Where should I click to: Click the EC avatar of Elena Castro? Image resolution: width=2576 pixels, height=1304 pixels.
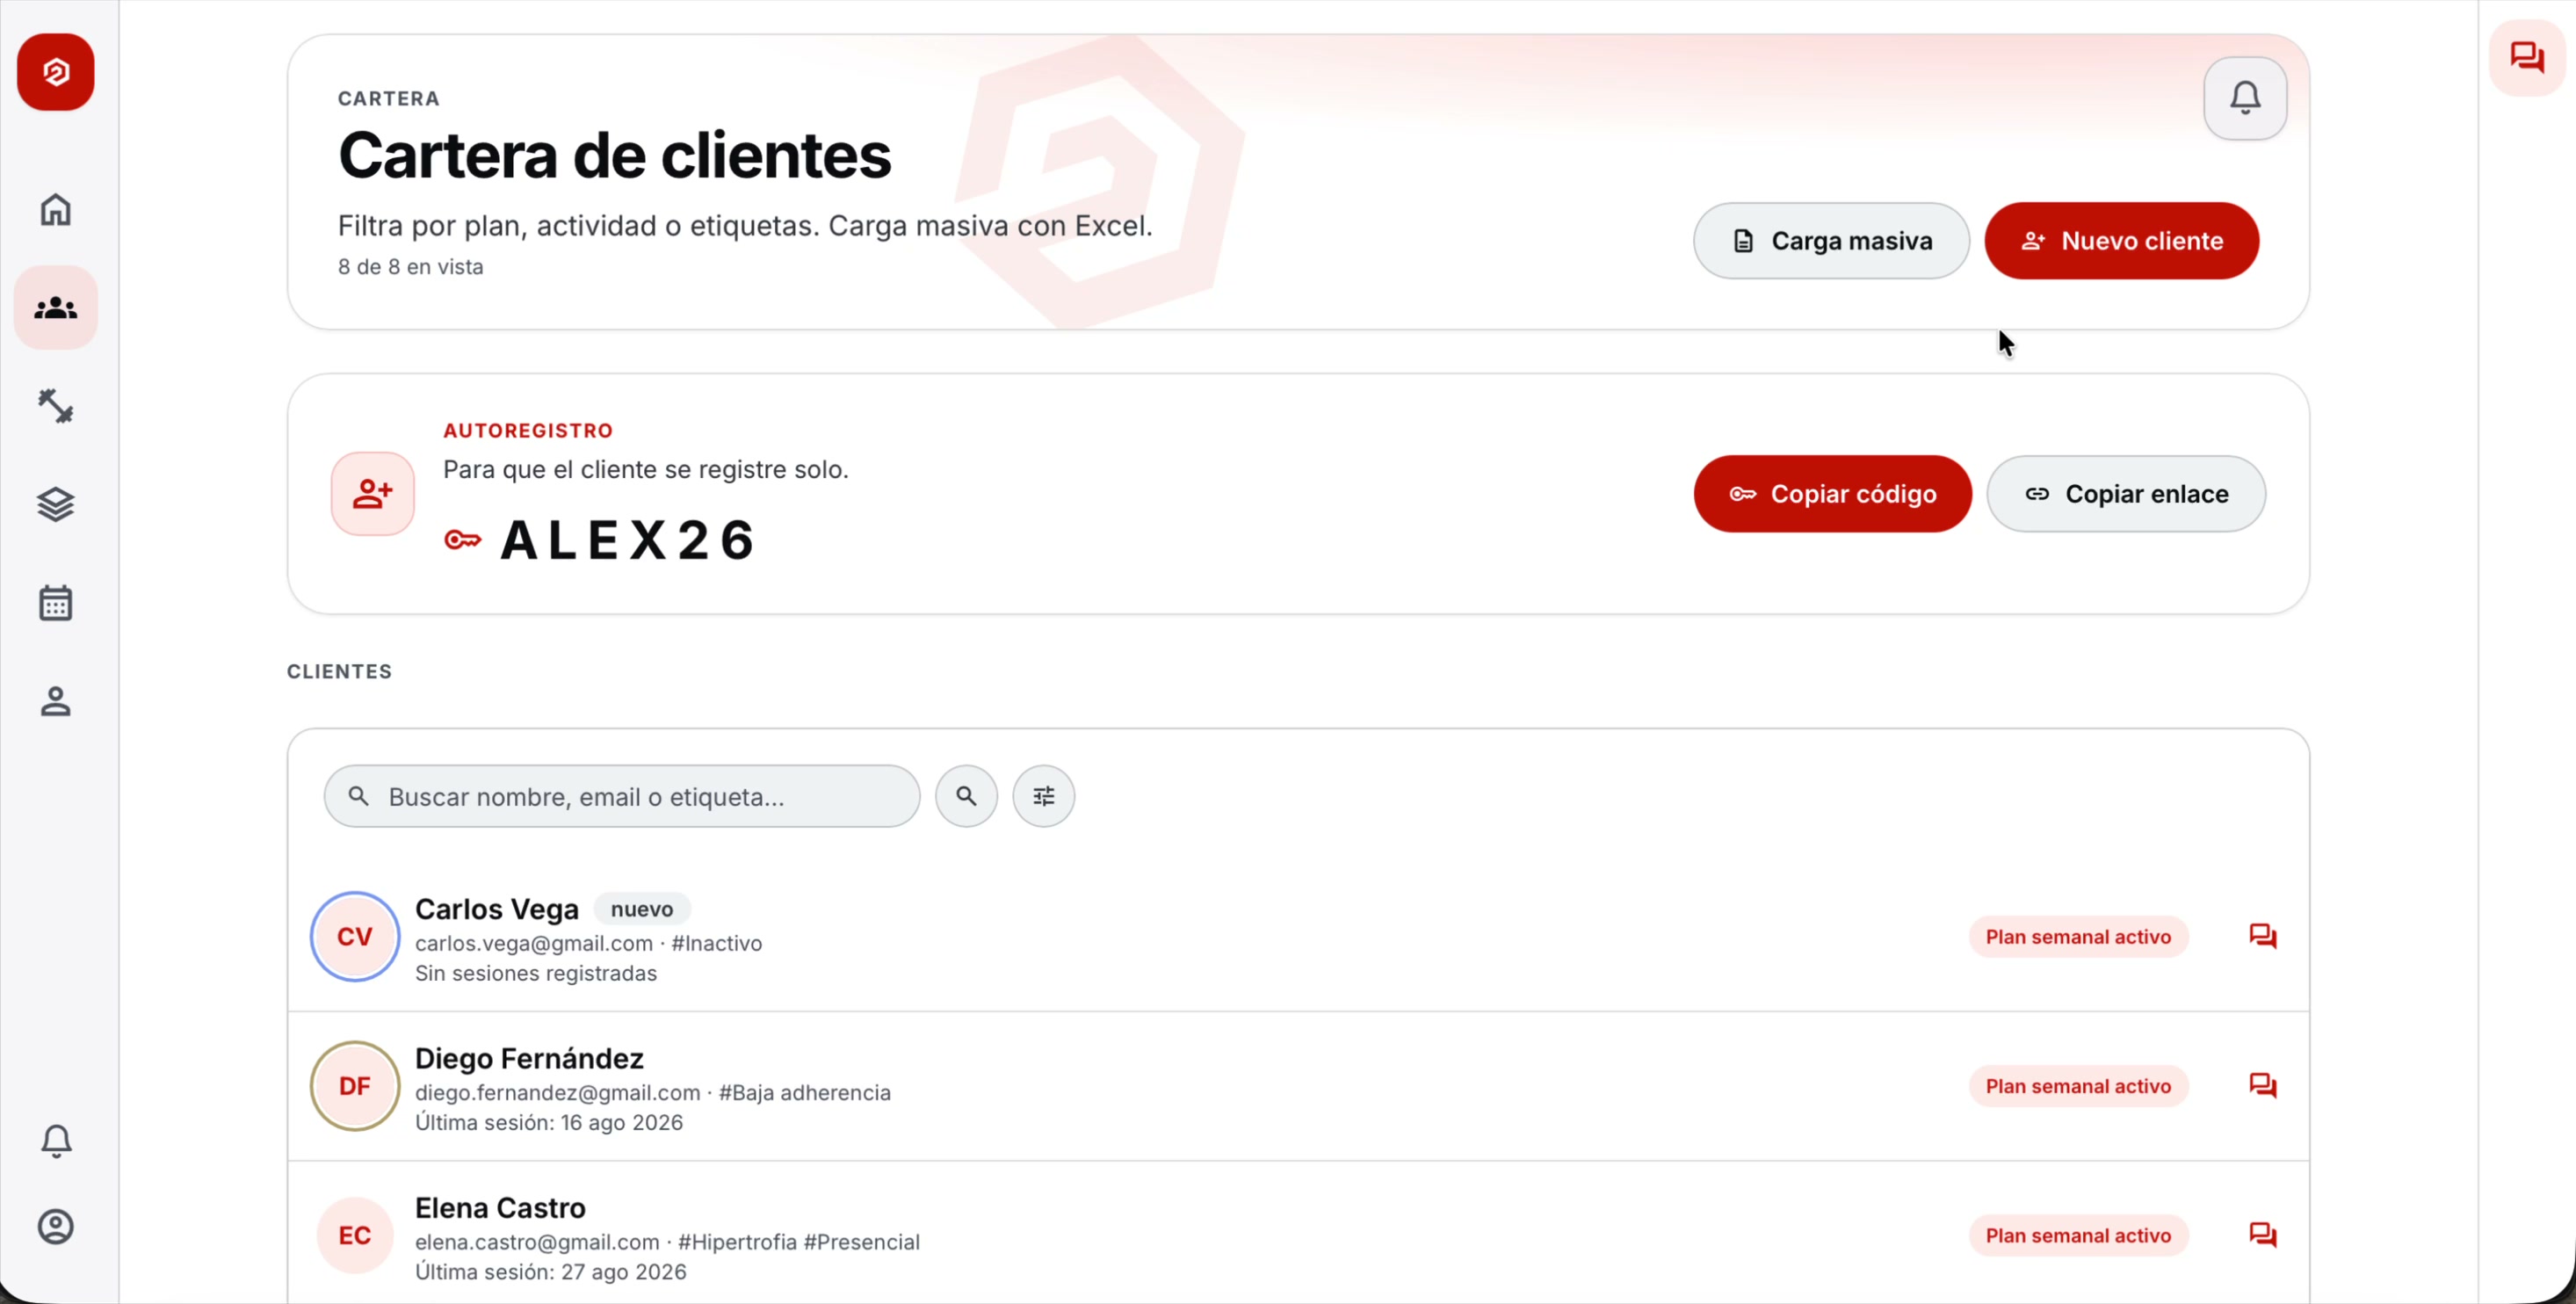point(355,1235)
